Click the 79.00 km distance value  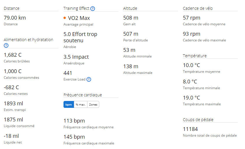tap(15, 18)
